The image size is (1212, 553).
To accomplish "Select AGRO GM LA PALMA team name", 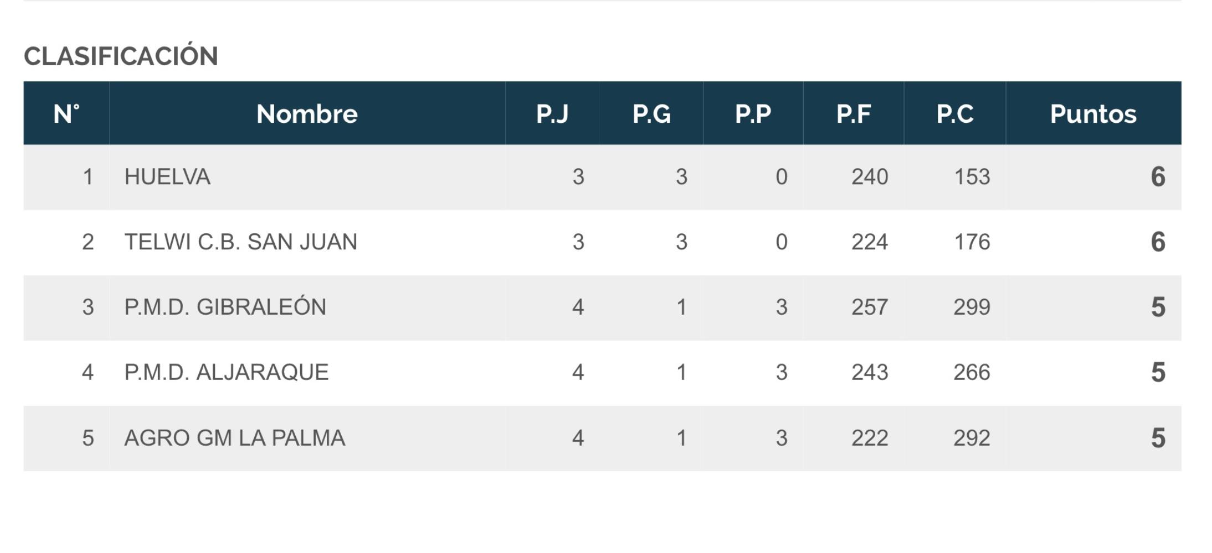I will 235,438.
